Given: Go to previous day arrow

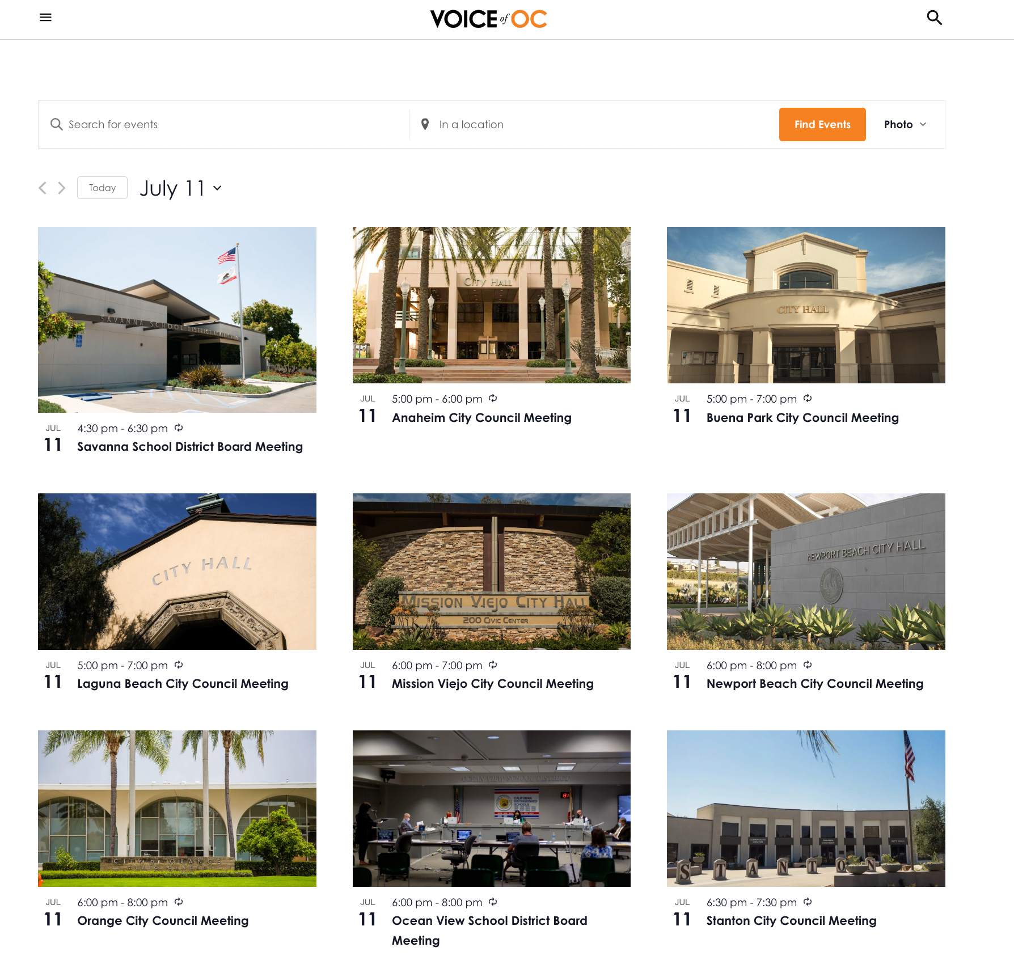Looking at the screenshot, I should [x=43, y=188].
